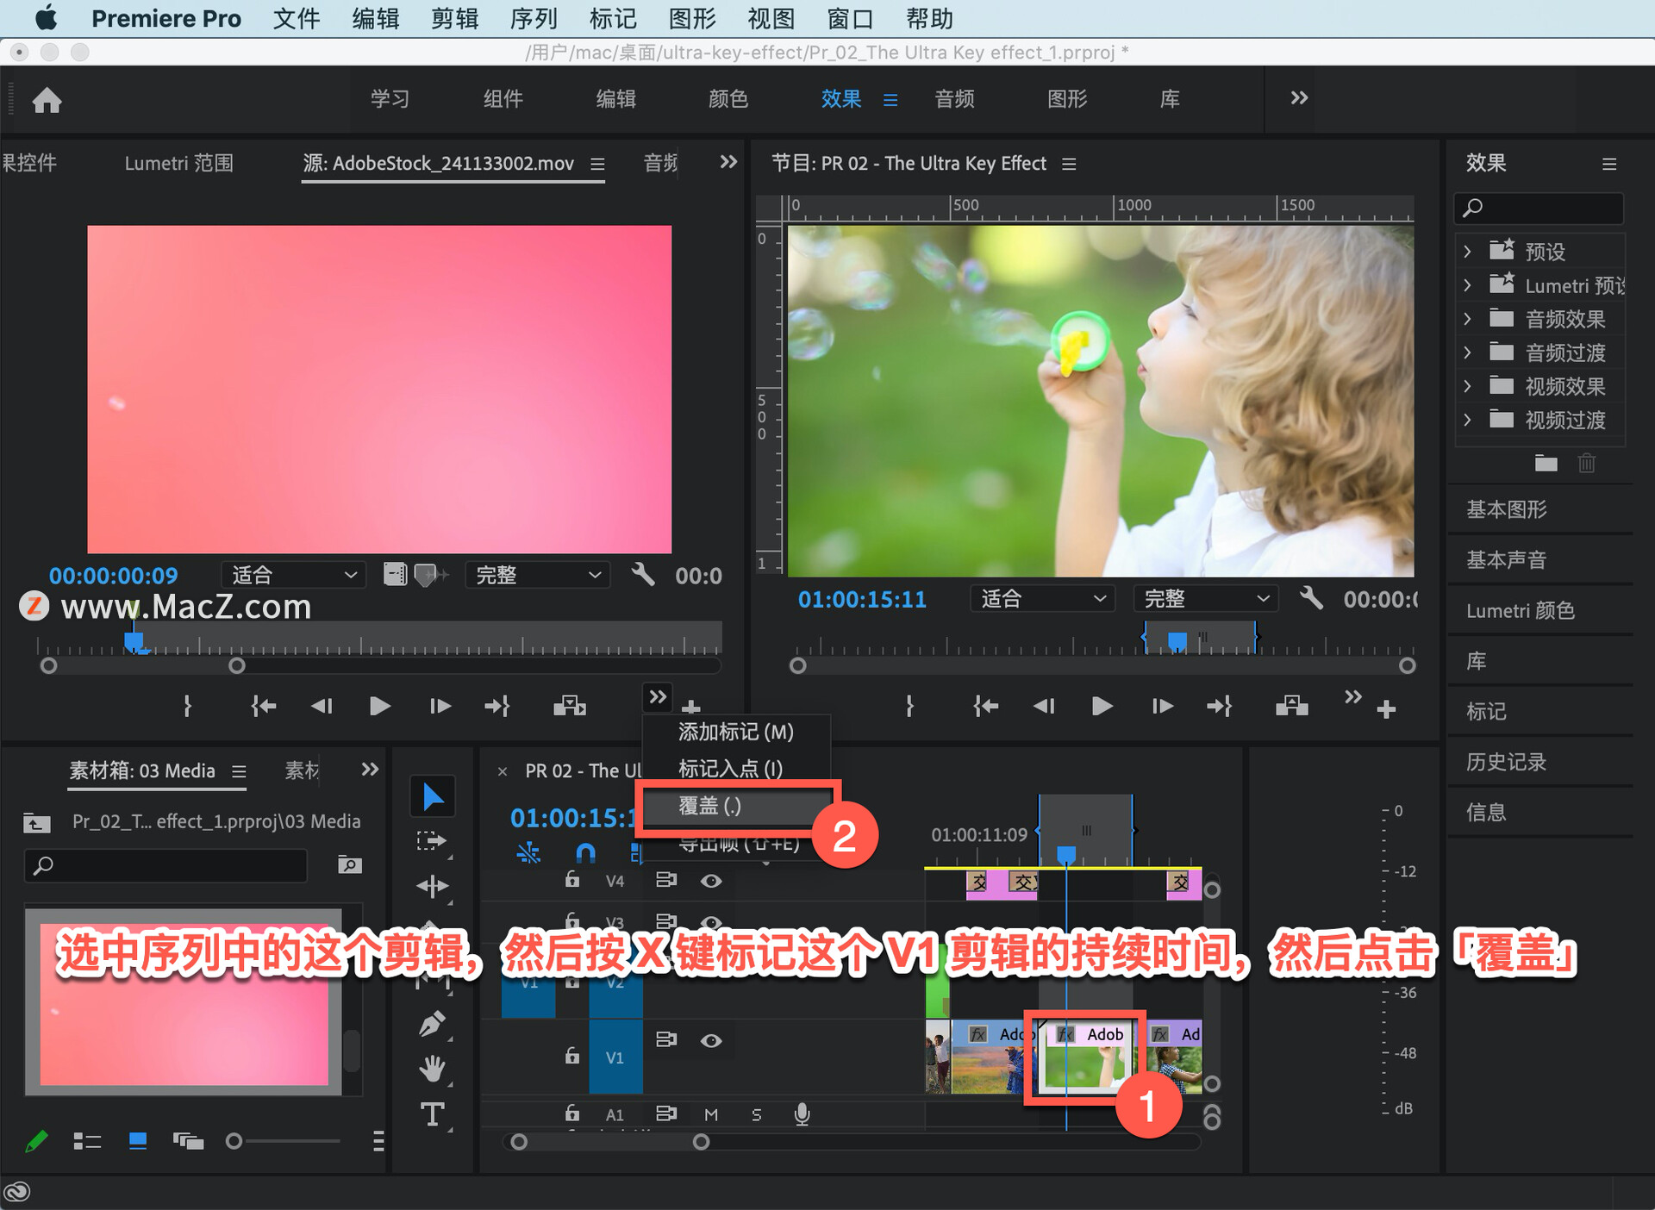Toggle V1 track output eye
This screenshot has width=1655, height=1210.
[711, 1040]
